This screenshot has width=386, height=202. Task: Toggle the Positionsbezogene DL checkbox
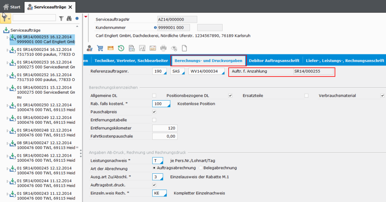[230, 95]
